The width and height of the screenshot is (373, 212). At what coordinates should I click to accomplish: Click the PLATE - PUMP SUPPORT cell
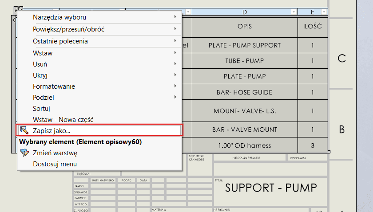point(244,45)
